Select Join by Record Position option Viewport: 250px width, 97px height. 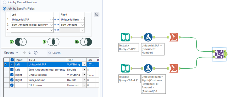[5, 2]
